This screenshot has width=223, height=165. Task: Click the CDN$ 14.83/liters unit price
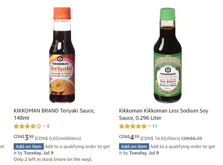[x=160, y=138]
